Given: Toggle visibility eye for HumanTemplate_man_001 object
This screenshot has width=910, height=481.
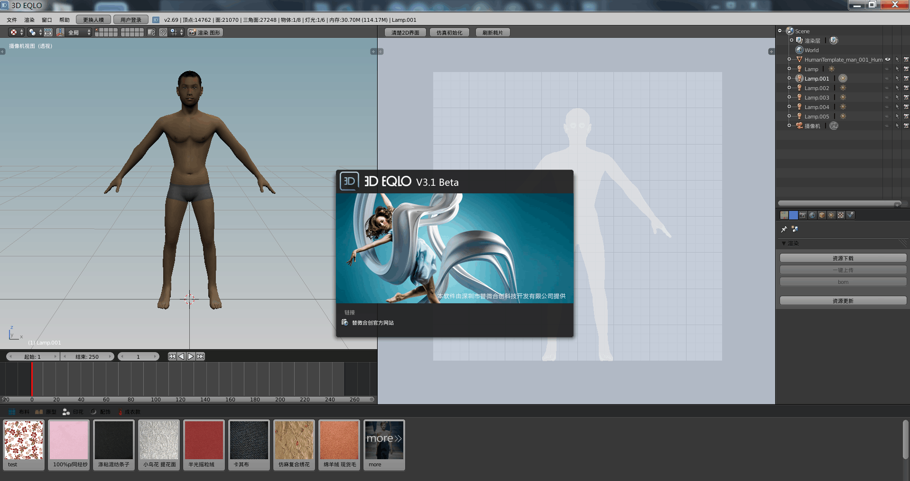Looking at the screenshot, I should coord(887,59).
